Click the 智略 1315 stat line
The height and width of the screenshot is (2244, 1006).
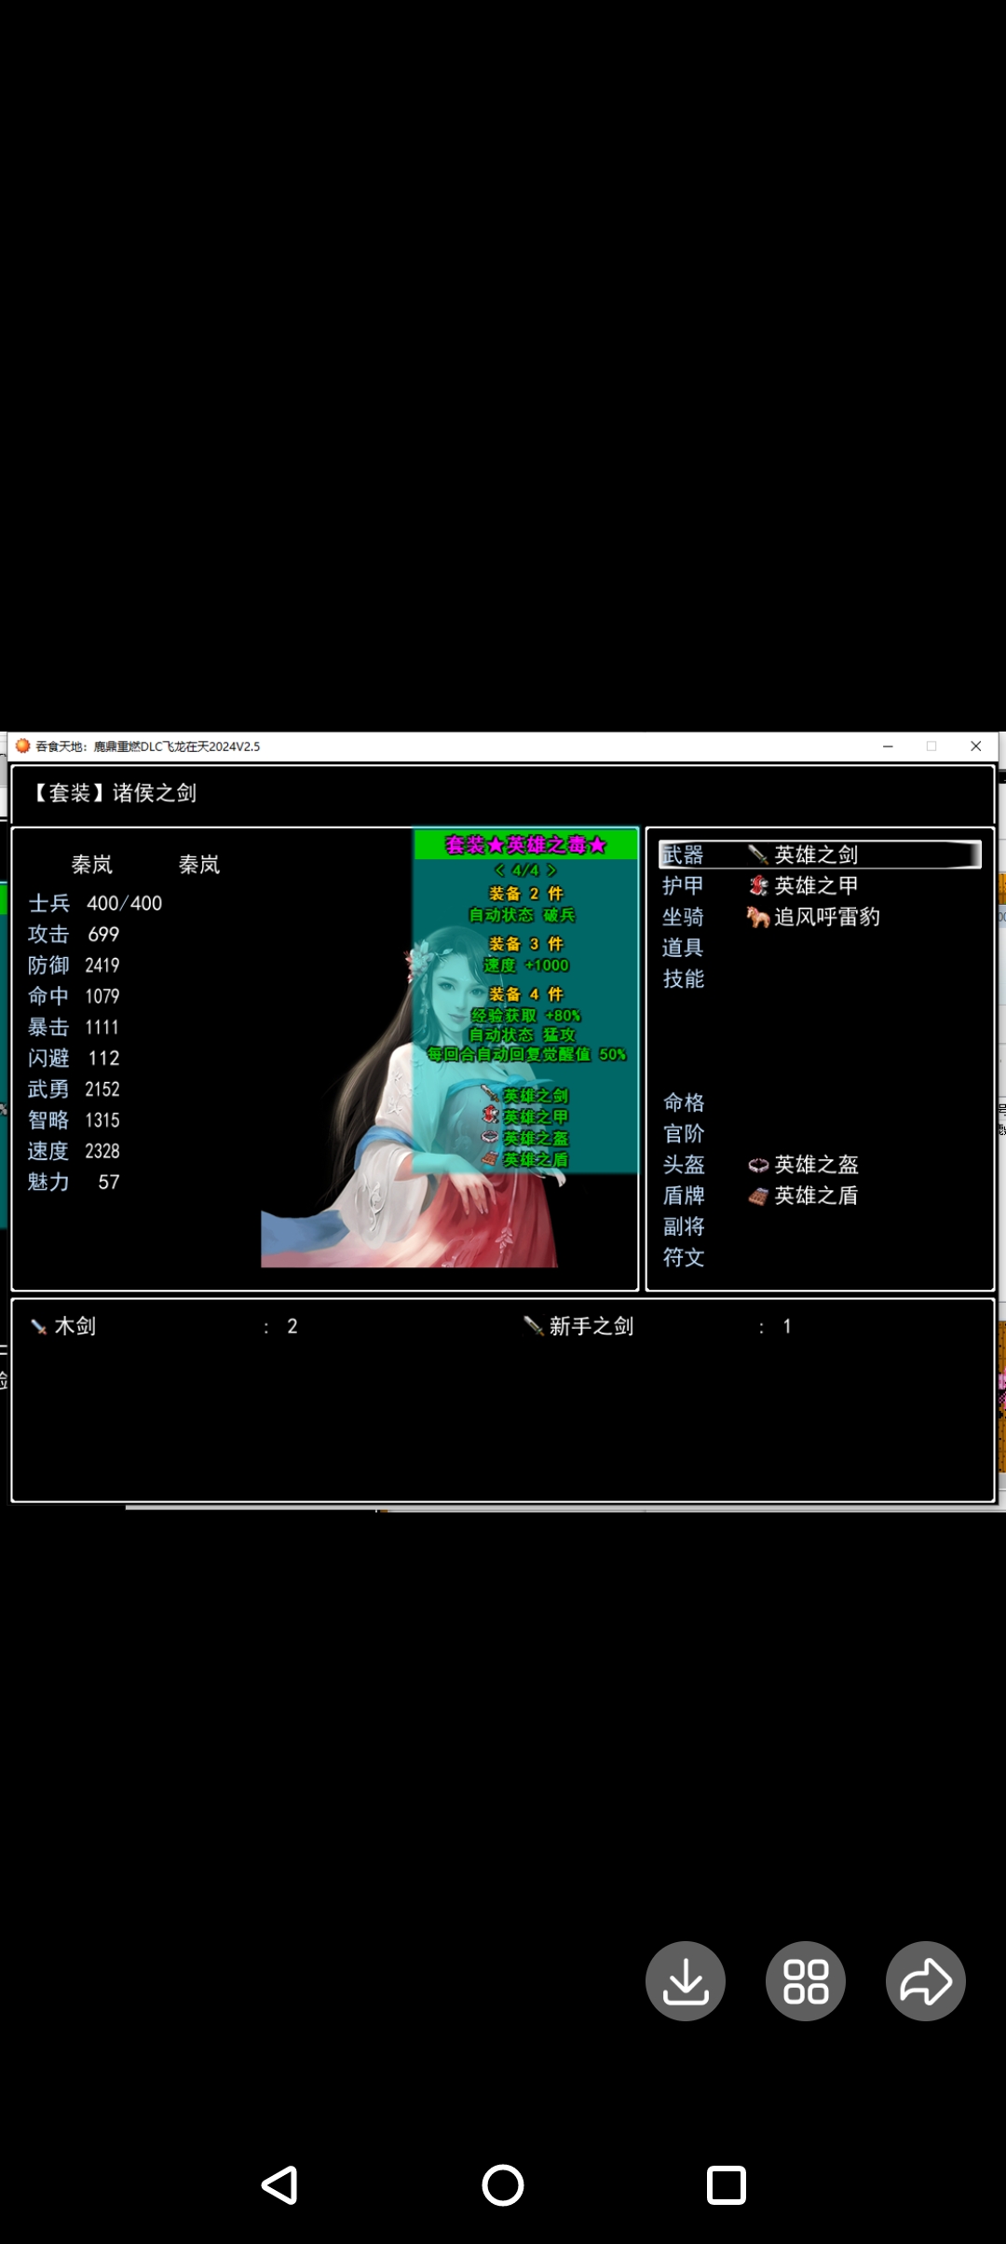[74, 1120]
